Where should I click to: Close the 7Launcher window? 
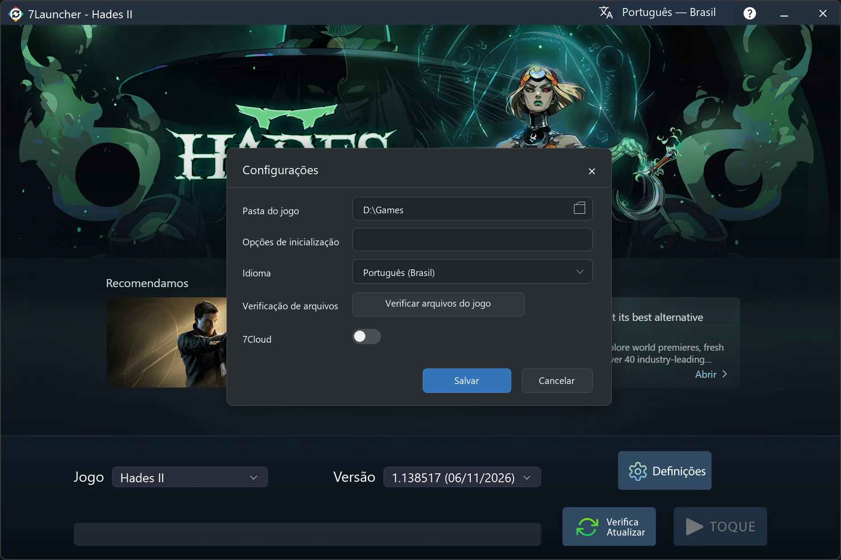pos(823,14)
